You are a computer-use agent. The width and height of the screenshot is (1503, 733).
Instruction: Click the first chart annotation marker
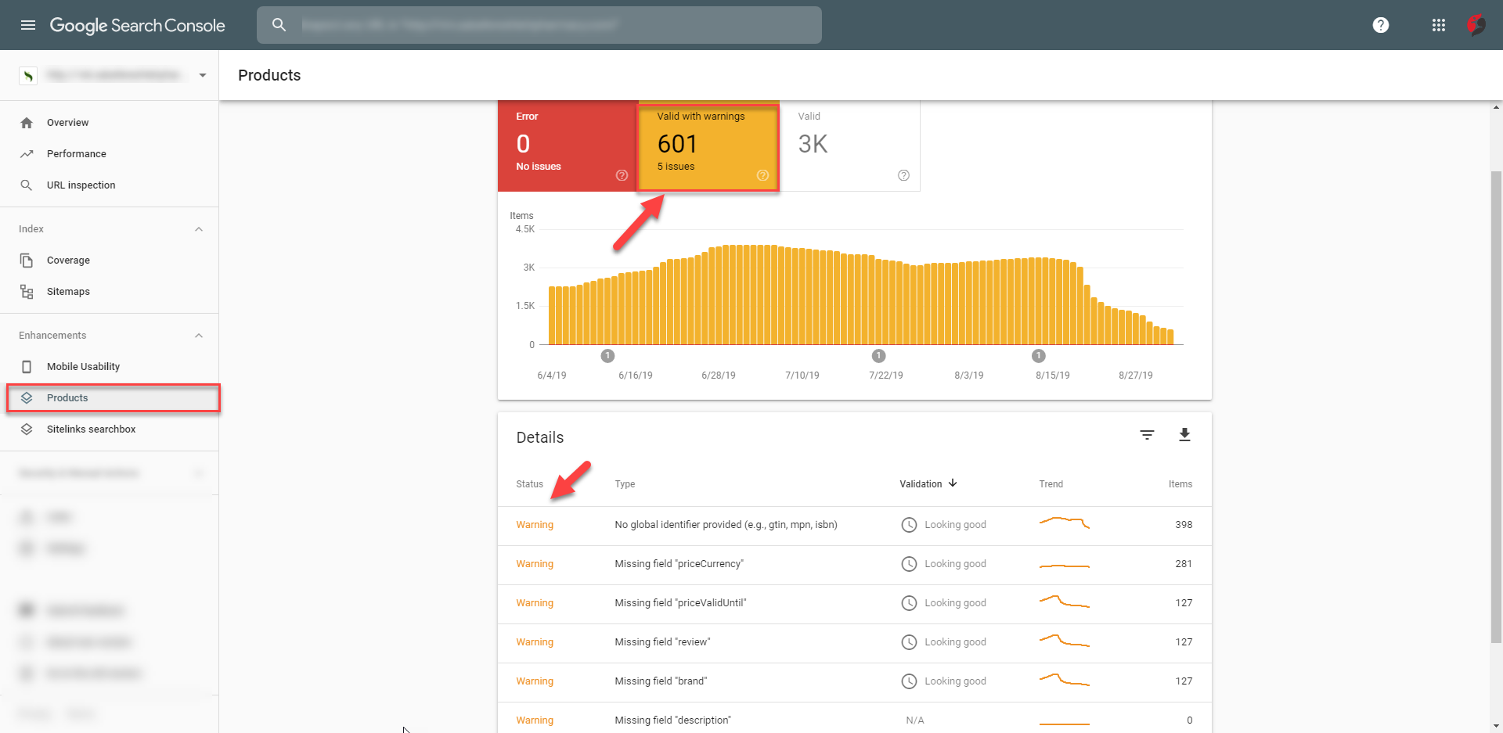607,356
